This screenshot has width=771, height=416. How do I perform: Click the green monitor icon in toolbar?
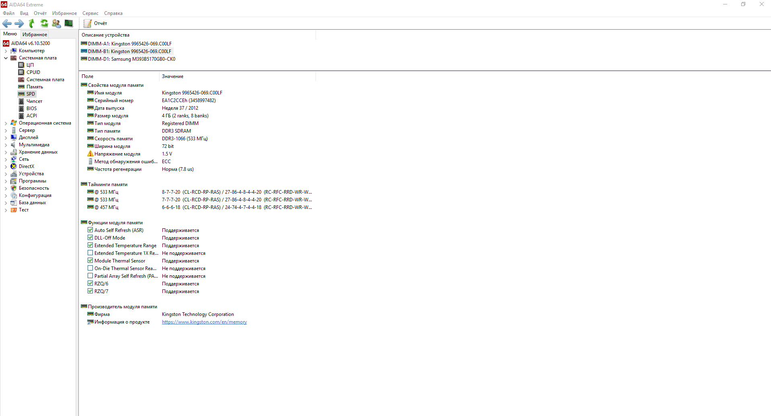69,23
